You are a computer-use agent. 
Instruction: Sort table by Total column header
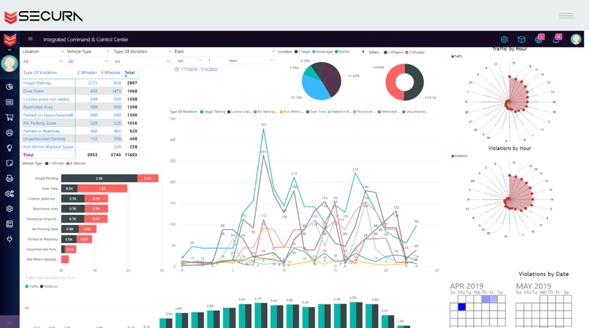point(129,73)
